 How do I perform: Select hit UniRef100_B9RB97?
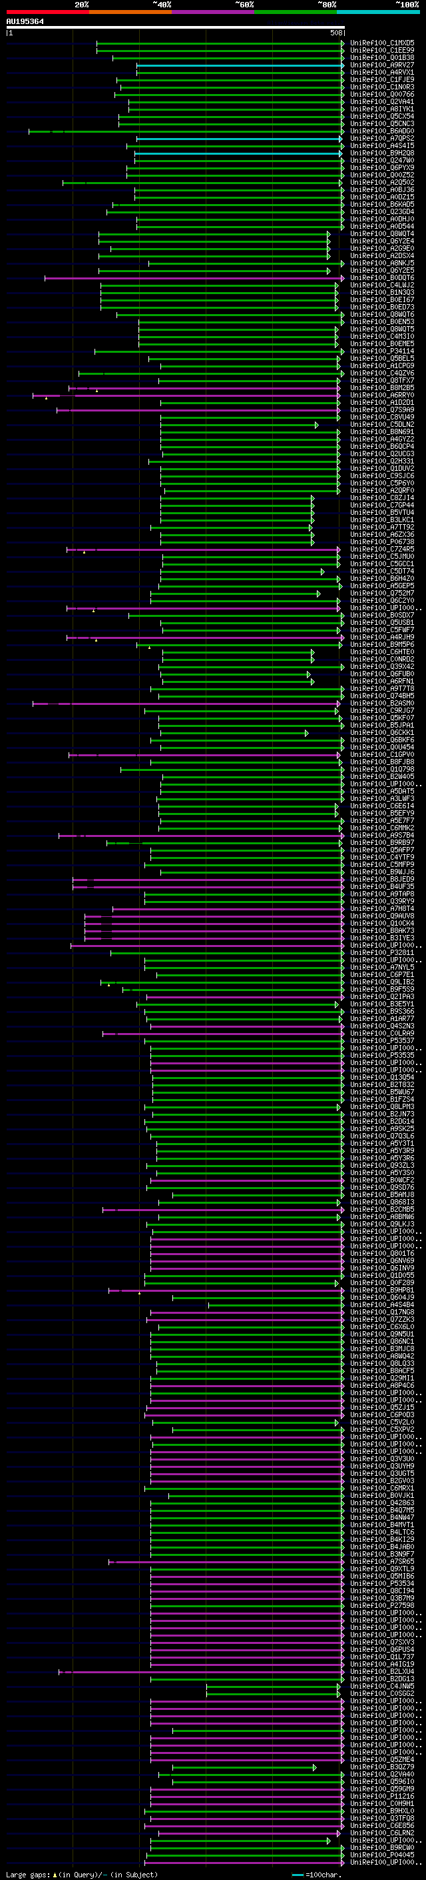(x=382, y=843)
